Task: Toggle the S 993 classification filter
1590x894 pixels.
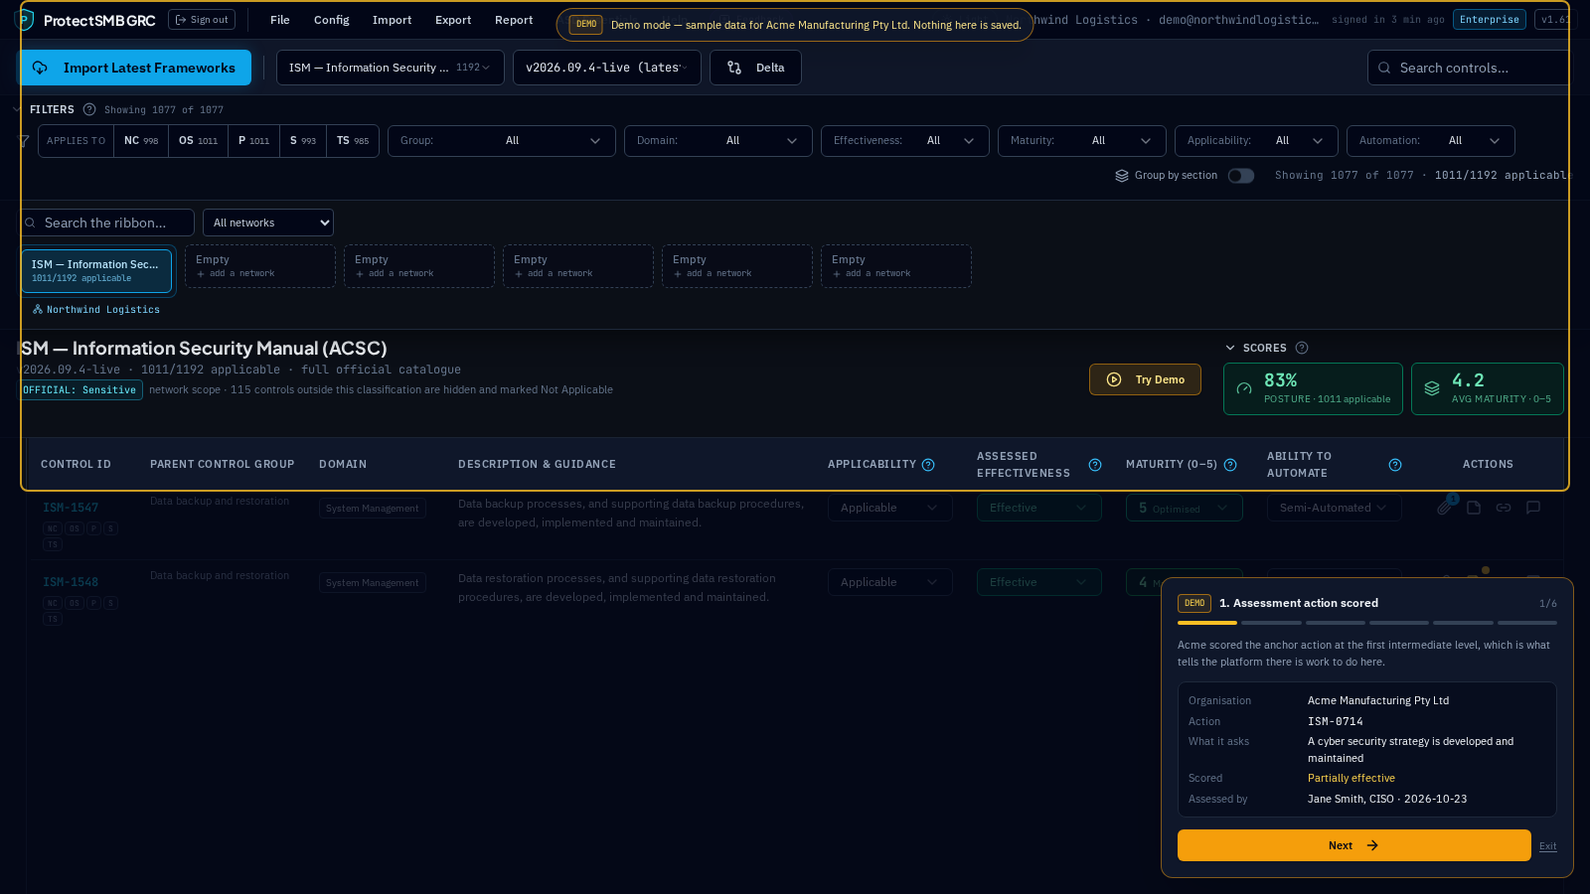Action: coord(303,141)
